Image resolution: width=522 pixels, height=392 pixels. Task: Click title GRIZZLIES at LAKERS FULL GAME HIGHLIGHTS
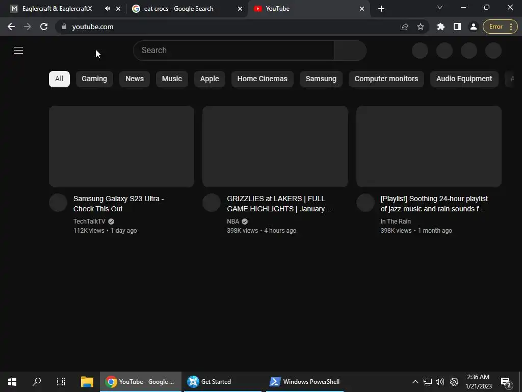pos(279,204)
